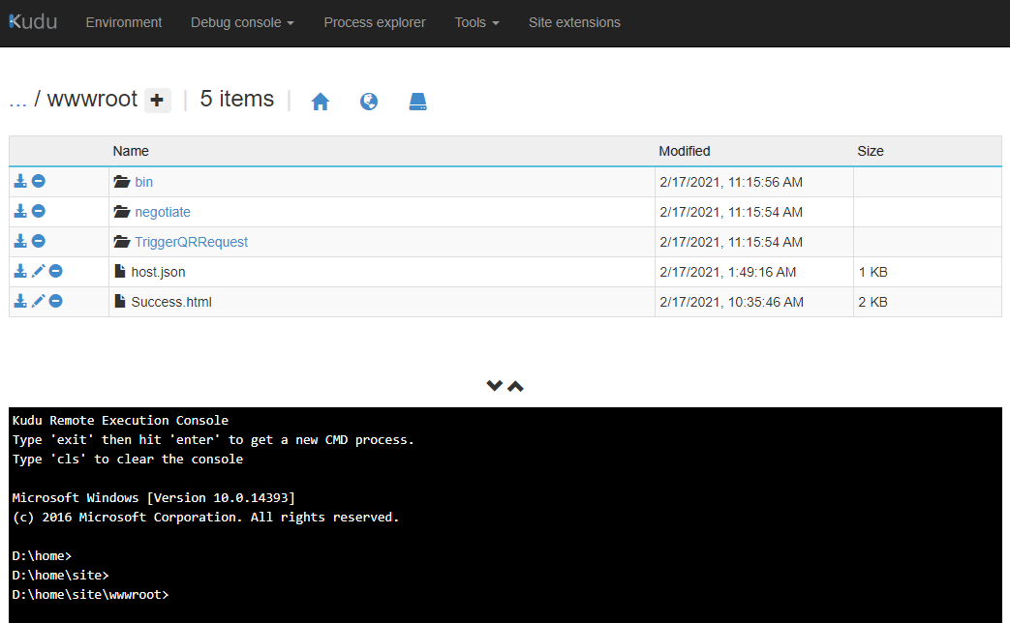
Task: Open Debug console dropdown
Action: [x=242, y=22]
